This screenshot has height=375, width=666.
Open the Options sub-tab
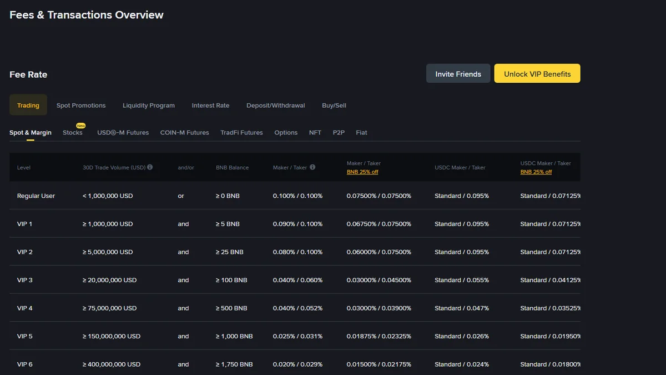[x=286, y=132]
